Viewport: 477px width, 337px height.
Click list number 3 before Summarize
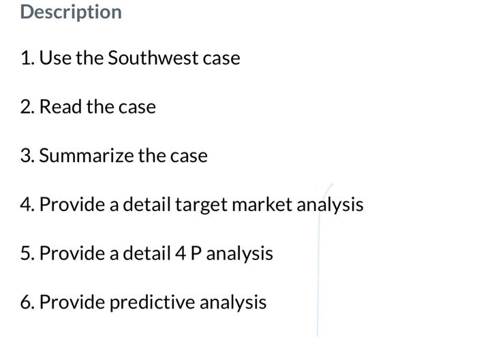(x=28, y=156)
